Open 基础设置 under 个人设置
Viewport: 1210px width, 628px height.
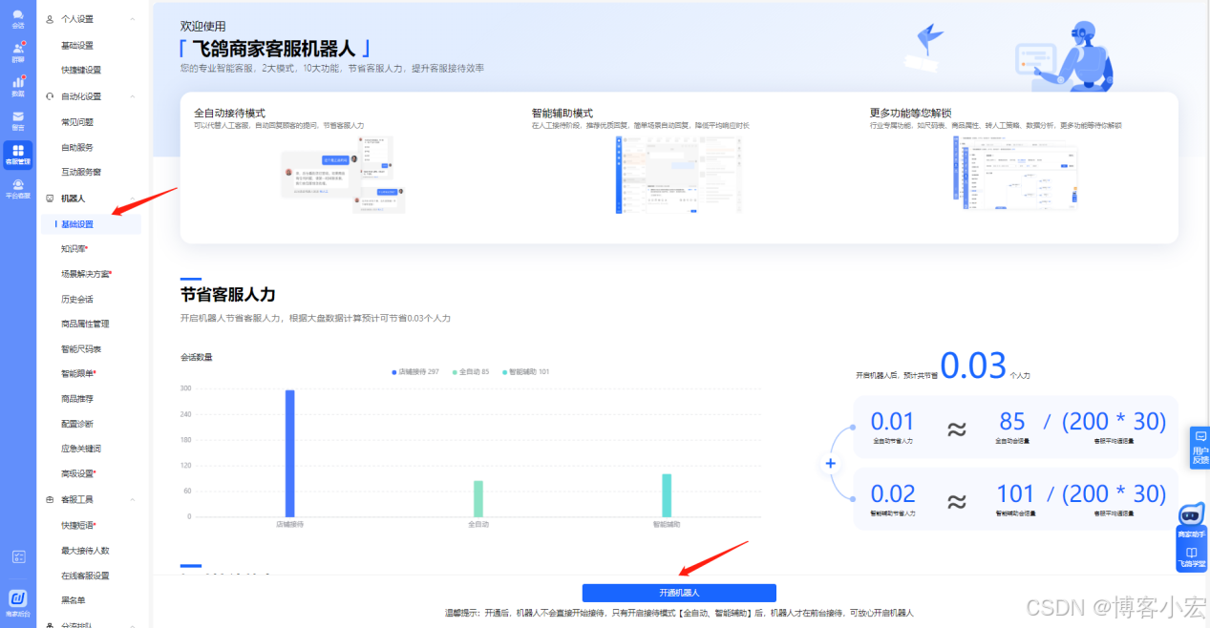77,45
